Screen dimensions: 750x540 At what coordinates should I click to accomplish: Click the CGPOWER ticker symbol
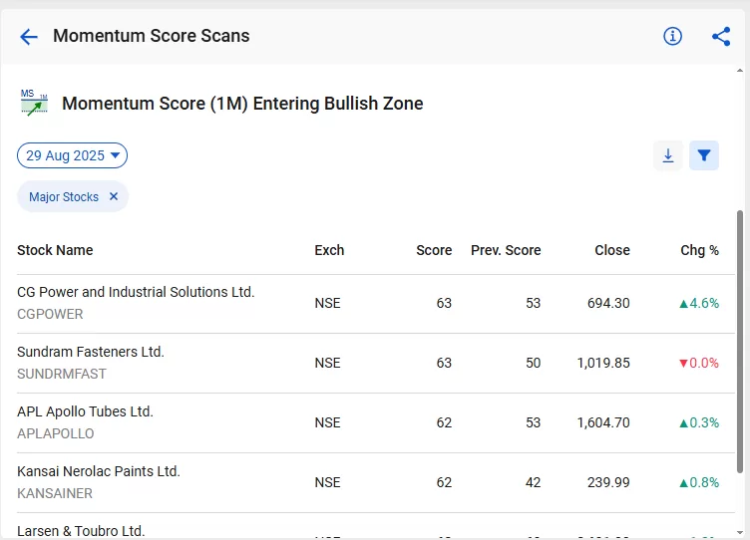click(x=50, y=314)
